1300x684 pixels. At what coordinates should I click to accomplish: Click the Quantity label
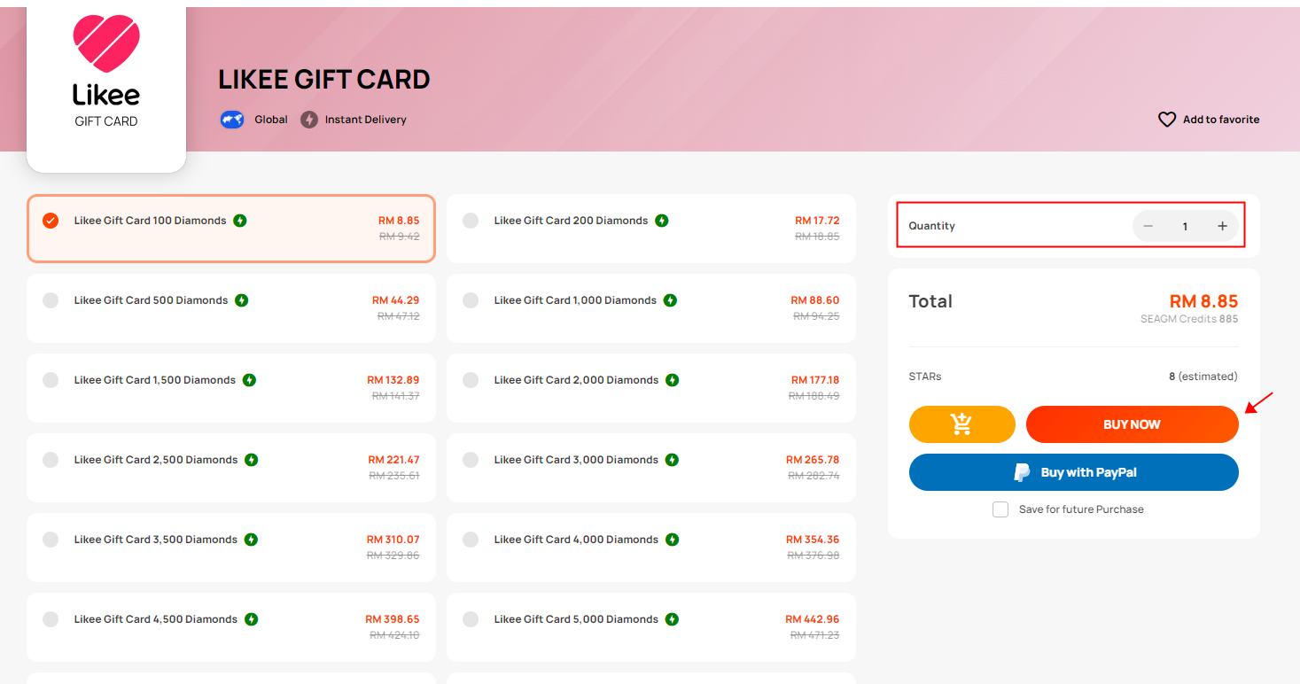click(x=932, y=226)
